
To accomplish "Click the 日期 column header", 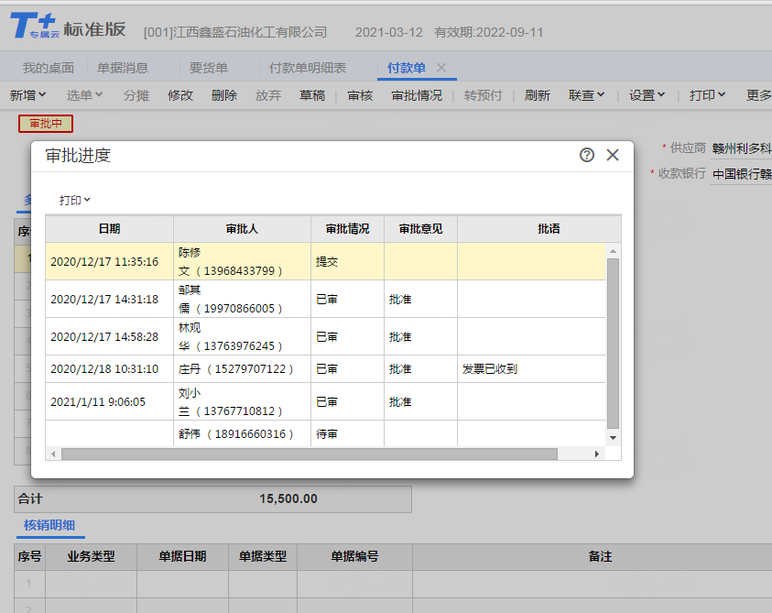I will [109, 229].
